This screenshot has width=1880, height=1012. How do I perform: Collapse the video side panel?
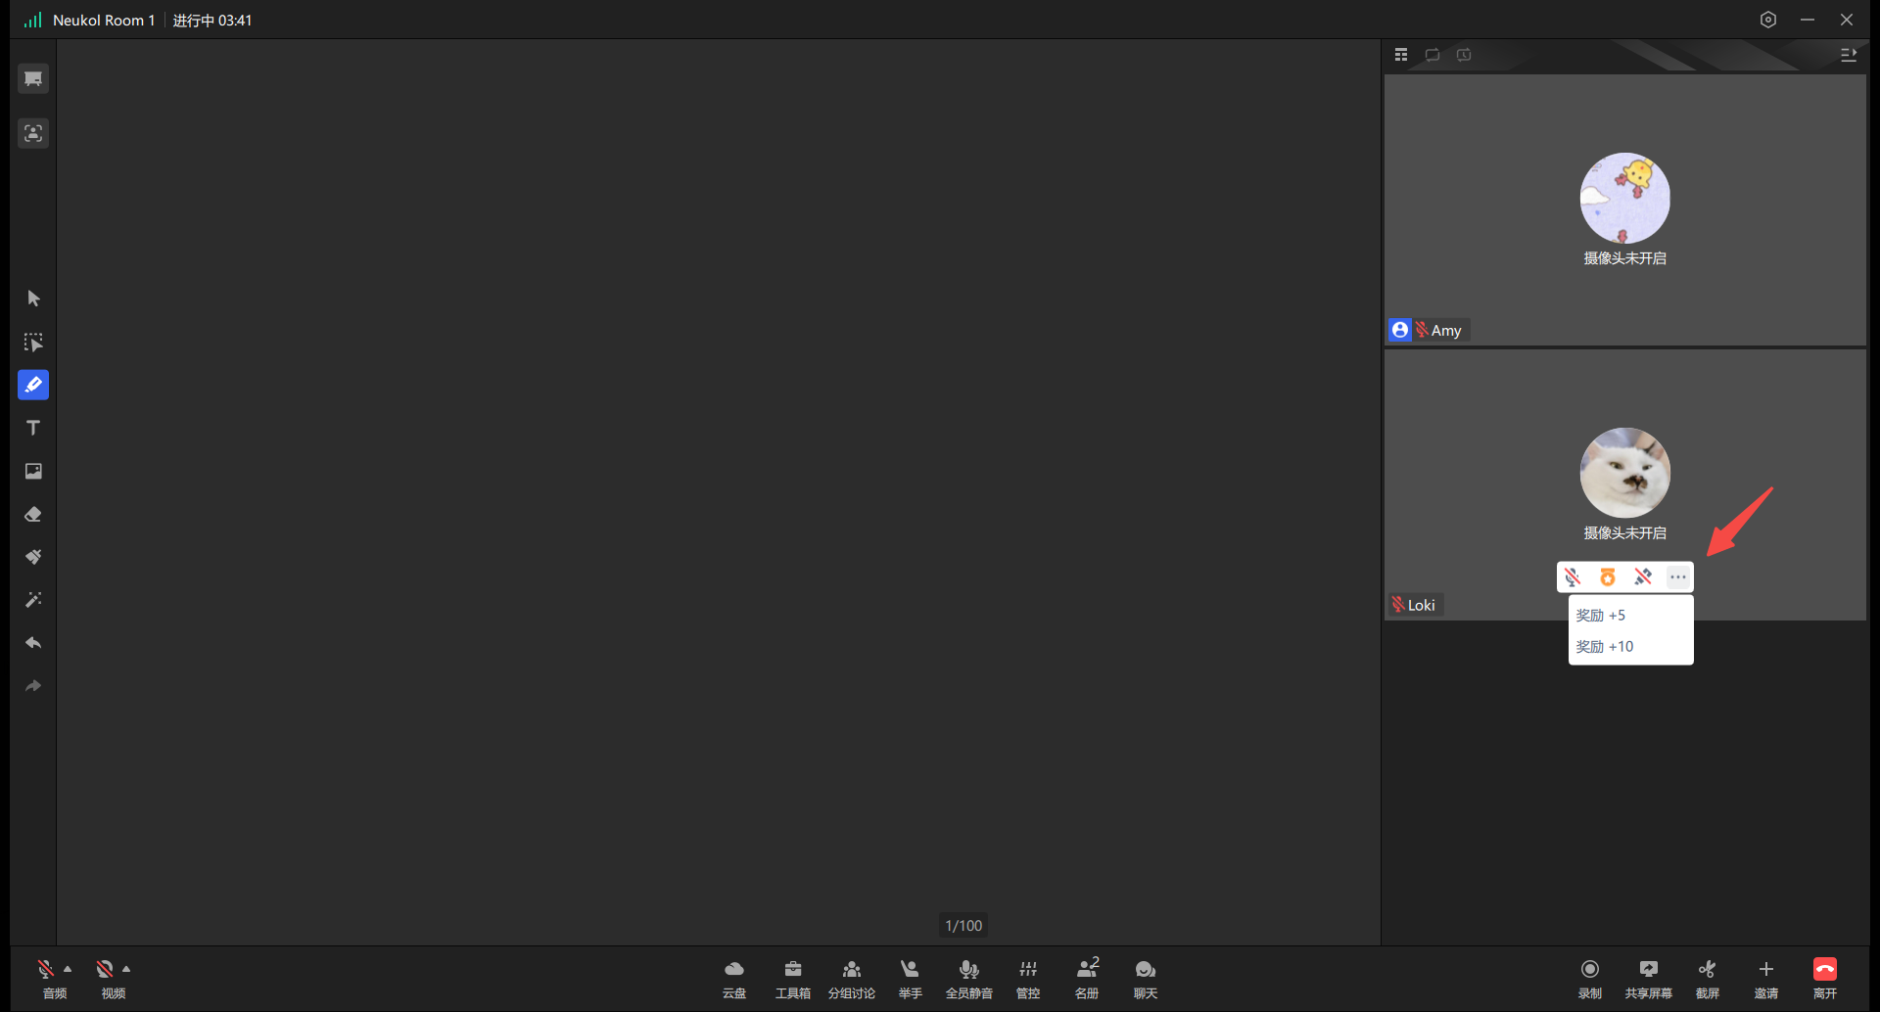point(1849,55)
